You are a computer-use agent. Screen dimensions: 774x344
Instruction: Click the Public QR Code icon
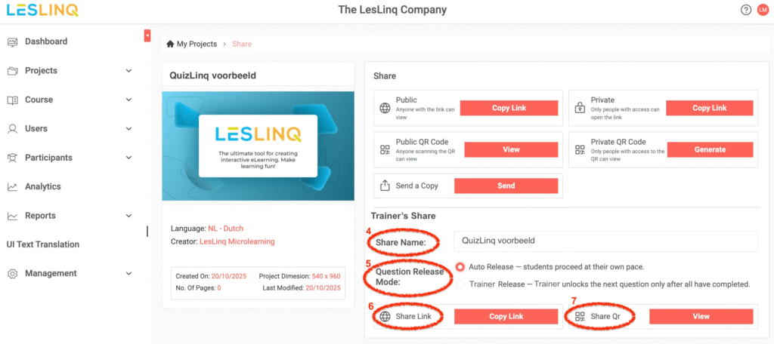[x=385, y=149]
